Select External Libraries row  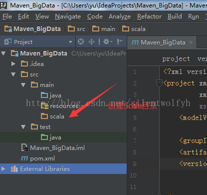[63, 169]
